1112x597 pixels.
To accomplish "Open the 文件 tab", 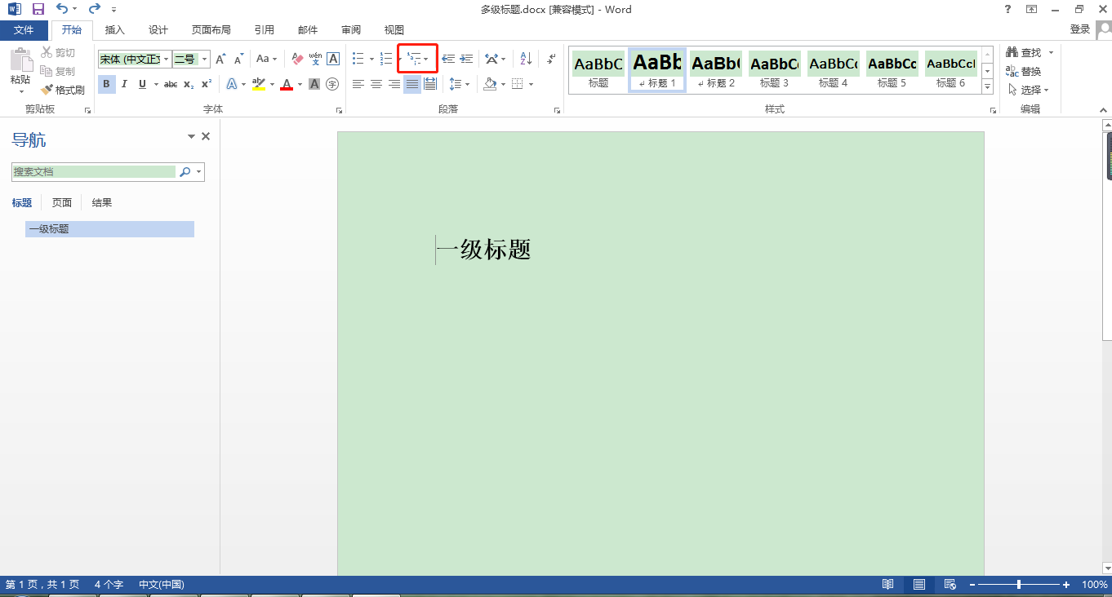I will point(24,30).
